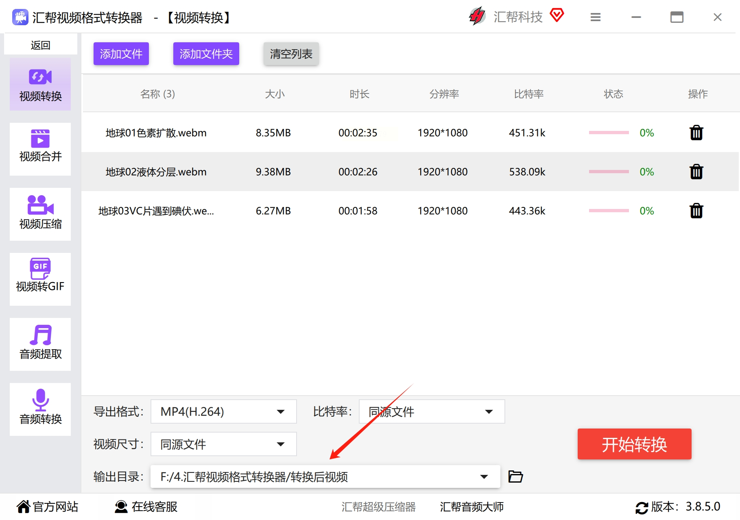Image resolution: width=740 pixels, height=520 pixels.
Task: Delete the 地球01色素扩散.webm file with trash icon
Action: coord(696,133)
